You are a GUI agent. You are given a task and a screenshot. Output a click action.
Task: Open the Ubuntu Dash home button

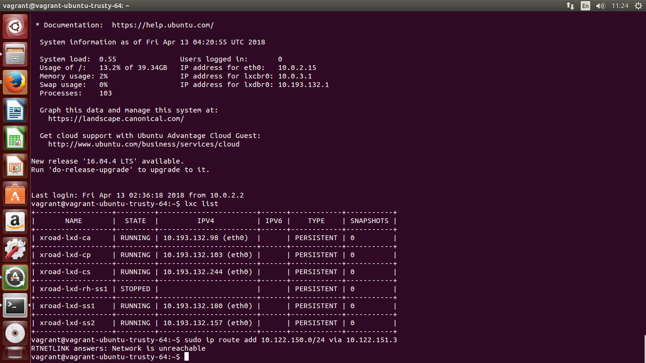pyautogui.click(x=15, y=26)
